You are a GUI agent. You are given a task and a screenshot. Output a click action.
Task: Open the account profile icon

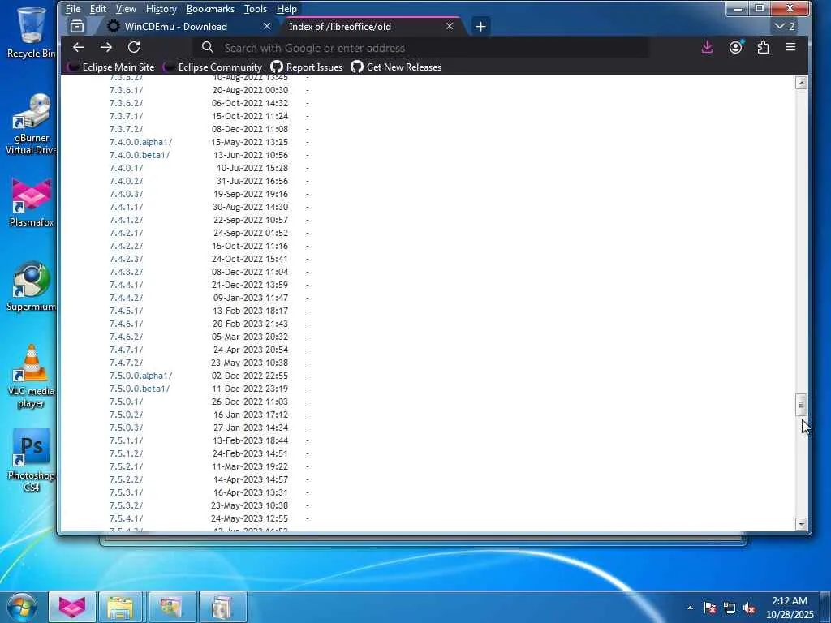click(x=735, y=48)
